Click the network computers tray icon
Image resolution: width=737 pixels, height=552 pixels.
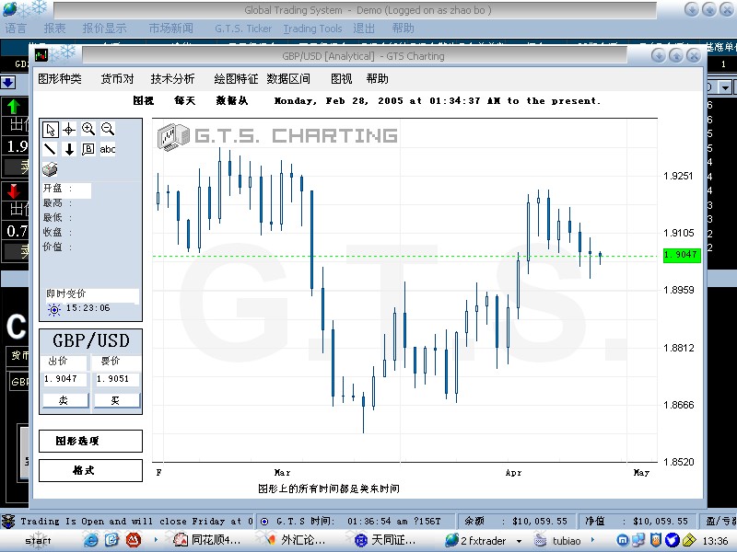coord(638,540)
